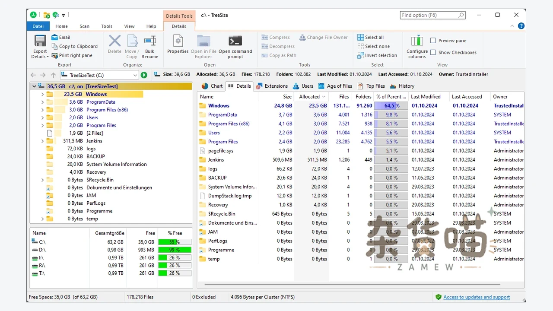Select the pagefile.sys row in the details list

(x=361, y=151)
